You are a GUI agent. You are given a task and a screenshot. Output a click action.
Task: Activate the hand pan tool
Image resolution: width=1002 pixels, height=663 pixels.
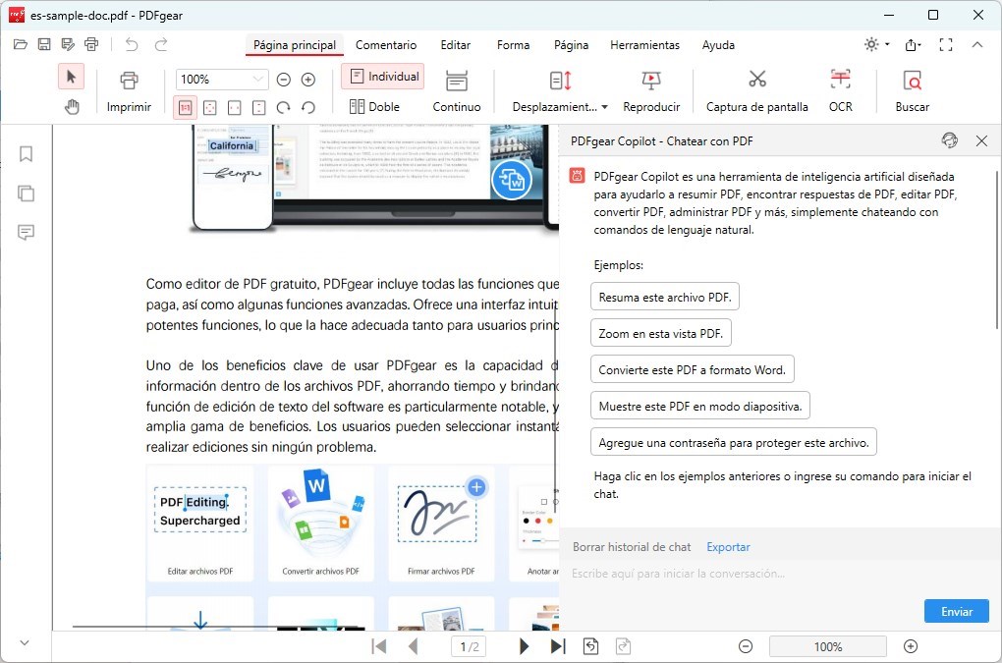coord(72,107)
